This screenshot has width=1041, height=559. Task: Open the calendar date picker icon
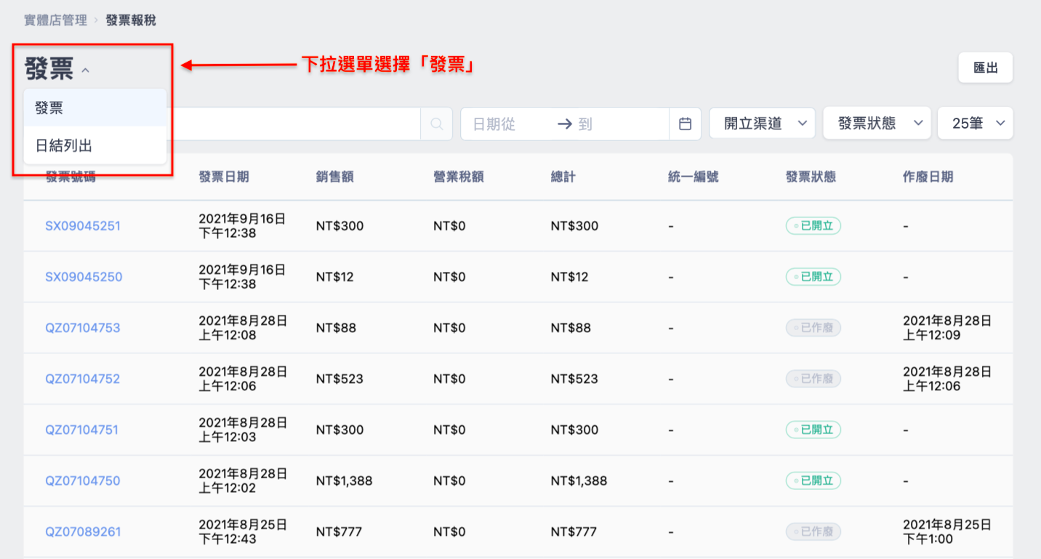click(x=685, y=124)
